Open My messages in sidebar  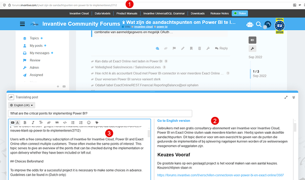pyautogui.click(x=39, y=53)
